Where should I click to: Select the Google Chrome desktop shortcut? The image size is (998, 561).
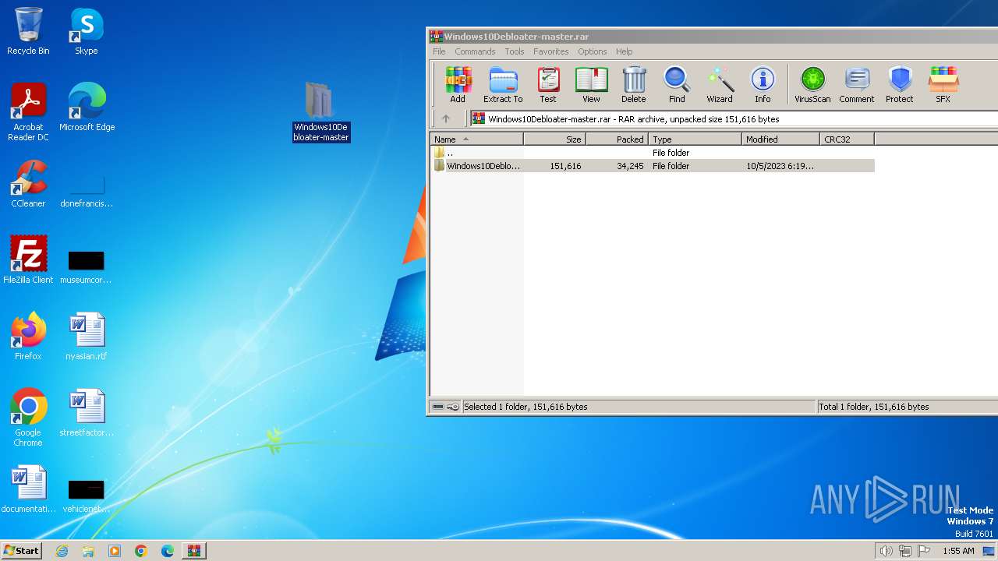point(28,418)
